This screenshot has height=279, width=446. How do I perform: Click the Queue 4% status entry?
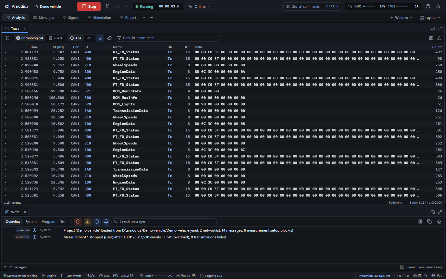click(186, 276)
